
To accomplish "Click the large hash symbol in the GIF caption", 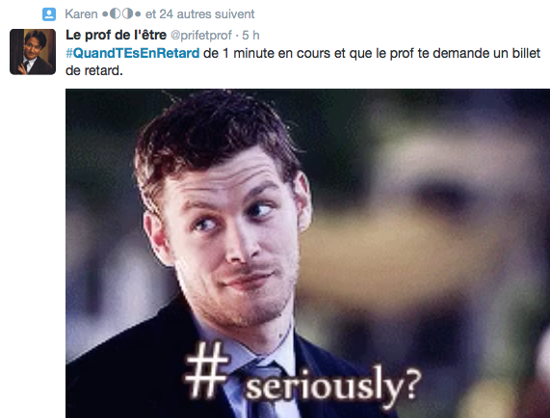I will click(207, 370).
